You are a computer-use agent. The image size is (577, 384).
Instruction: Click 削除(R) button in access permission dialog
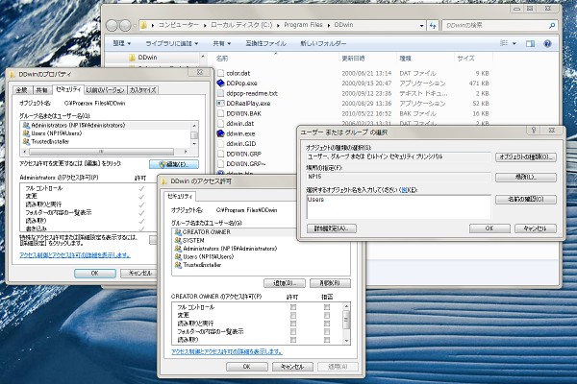[330, 283]
